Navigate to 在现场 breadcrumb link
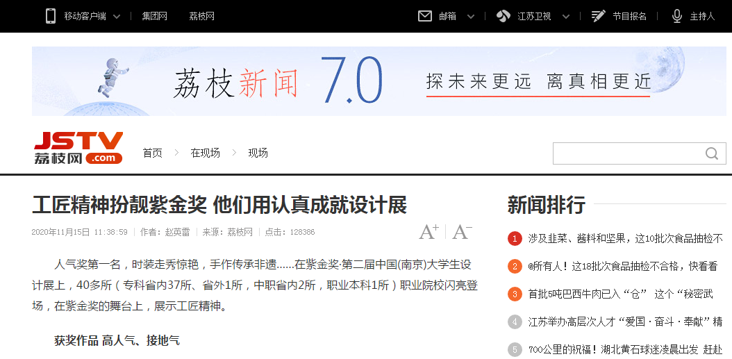The image size is (732, 359). click(x=205, y=153)
